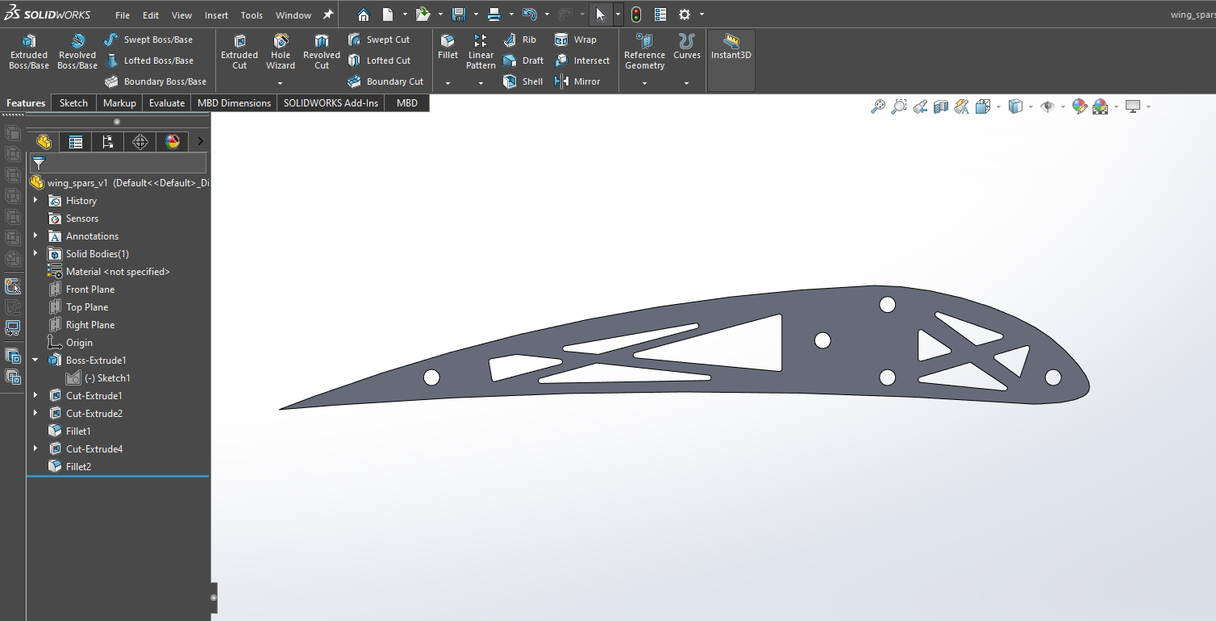Toggle the pin next to the Window menu

click(x=327, y=15)
